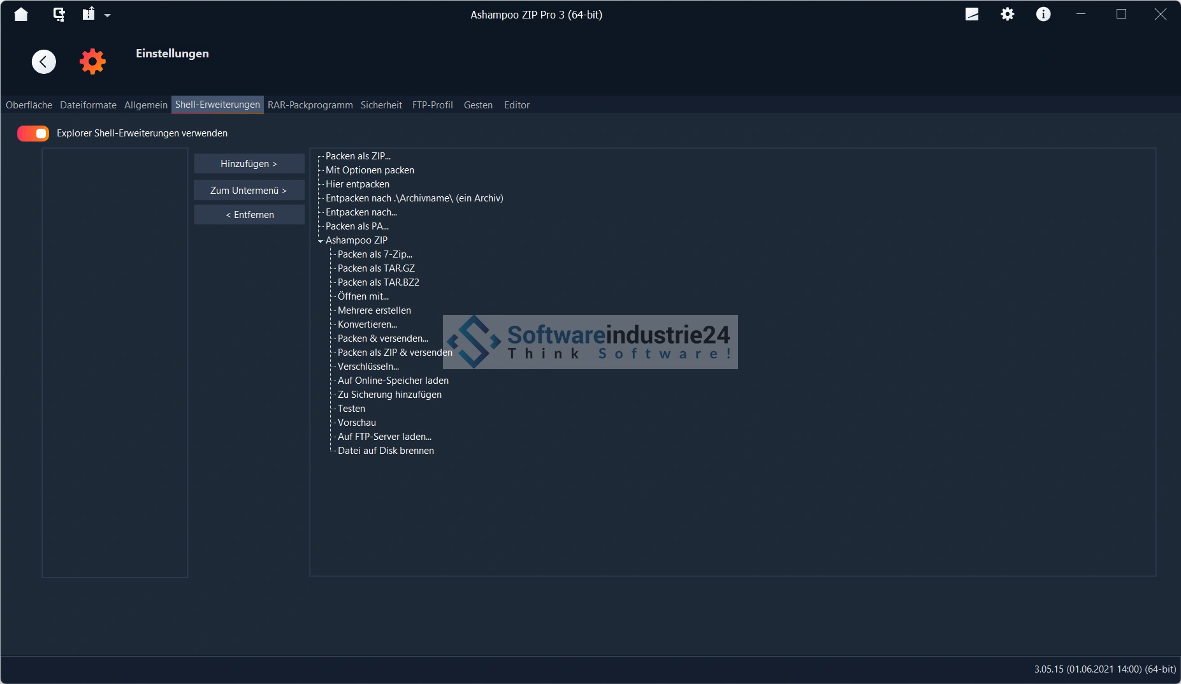Select 'Hier entpacken' in the menu list
The height and width of the screenshot is (684, 1181).
pos(357,184)
